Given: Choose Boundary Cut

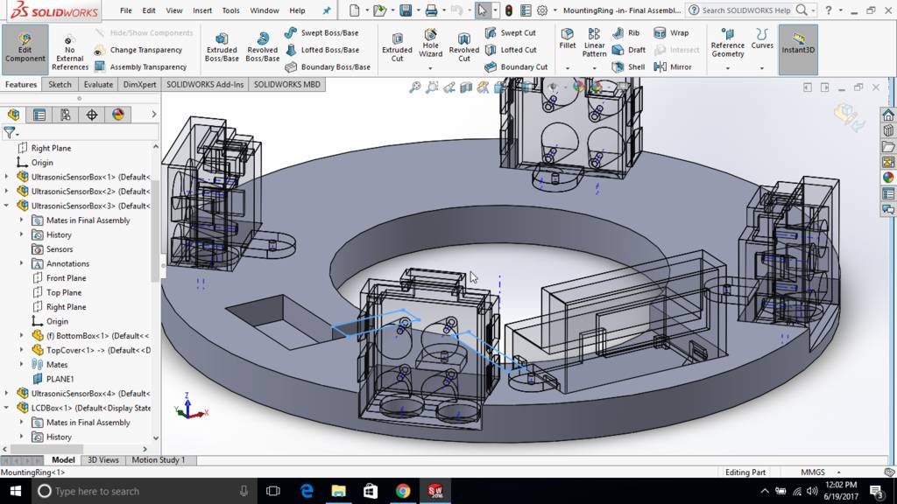Looking at the screenshot, I should (x=516, y=66).
